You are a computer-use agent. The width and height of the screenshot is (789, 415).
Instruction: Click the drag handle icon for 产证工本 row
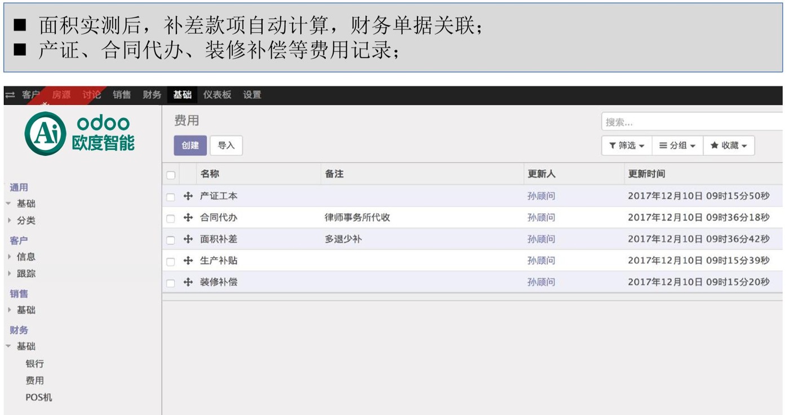point(188,196)
